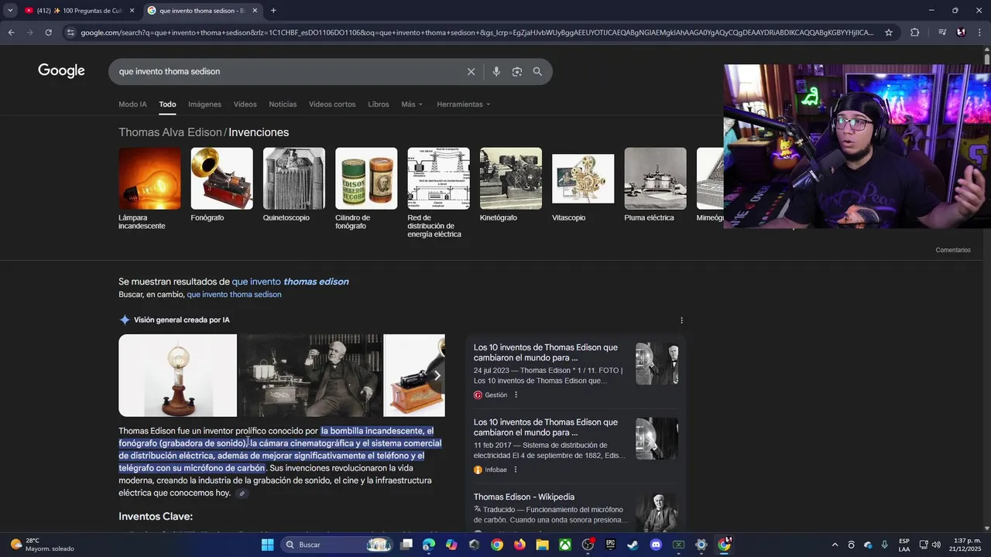Open the Xbox app on the taskbar

pos(565,545)
